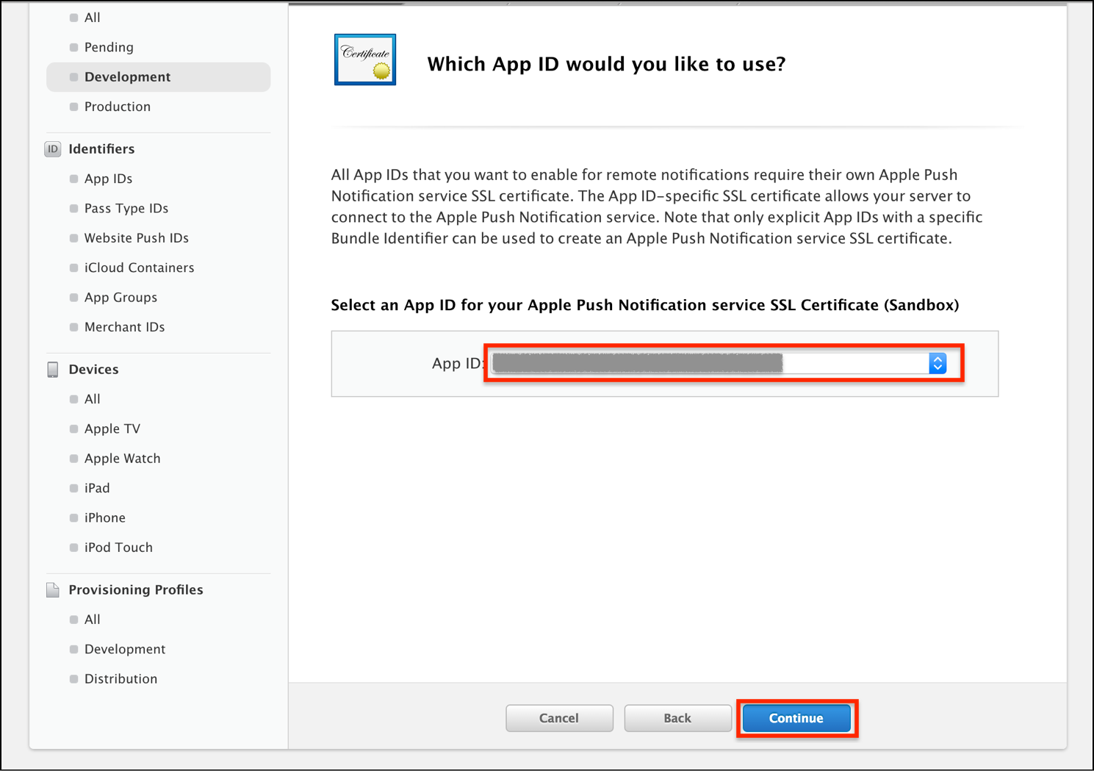Select the Development filter under Certificates

[x=127, y=76]
